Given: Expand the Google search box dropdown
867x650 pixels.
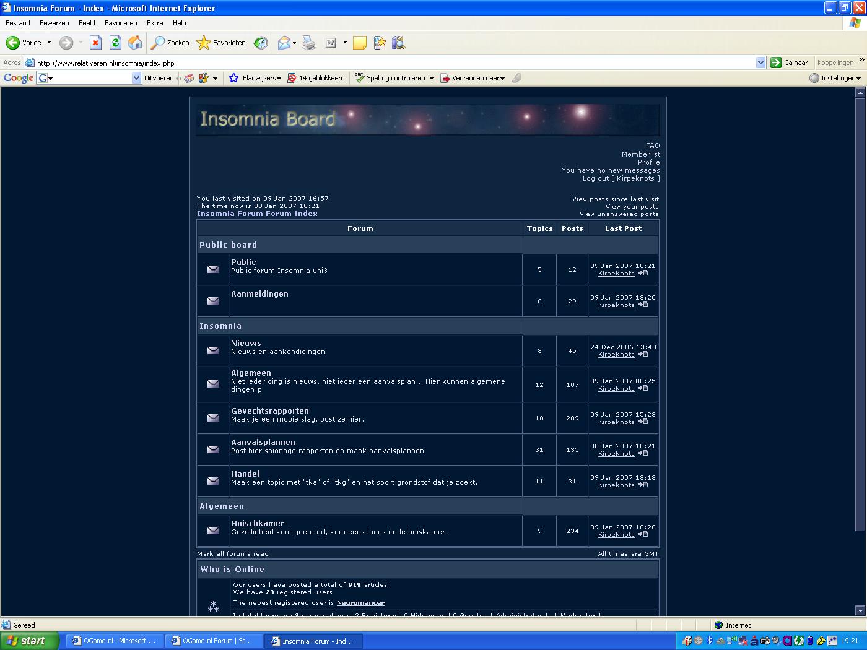Looking at the screenshot, I should tap(137, 78).
